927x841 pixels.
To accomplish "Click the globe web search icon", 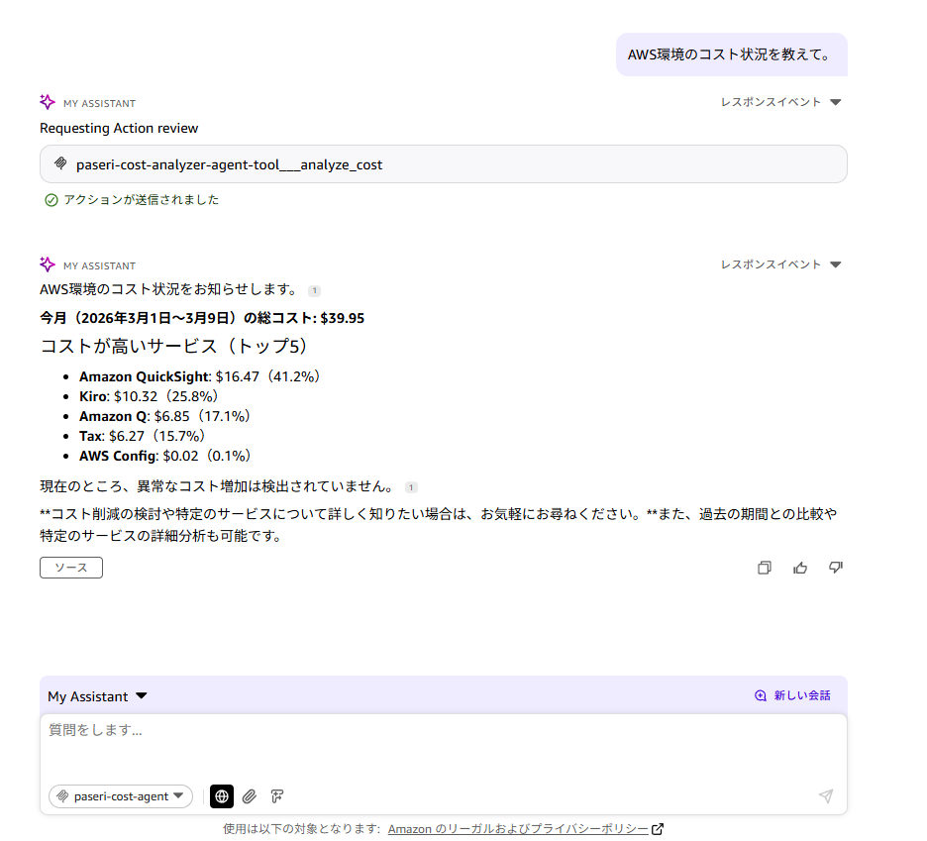I will (x=222, y=795).
